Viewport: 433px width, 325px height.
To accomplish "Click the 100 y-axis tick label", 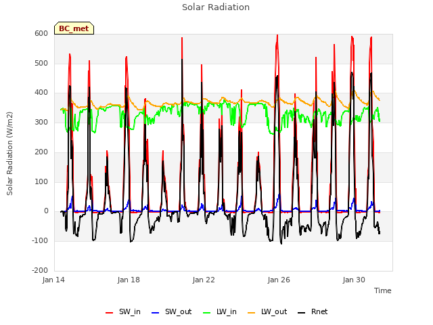I will click(x=41, y=182).
